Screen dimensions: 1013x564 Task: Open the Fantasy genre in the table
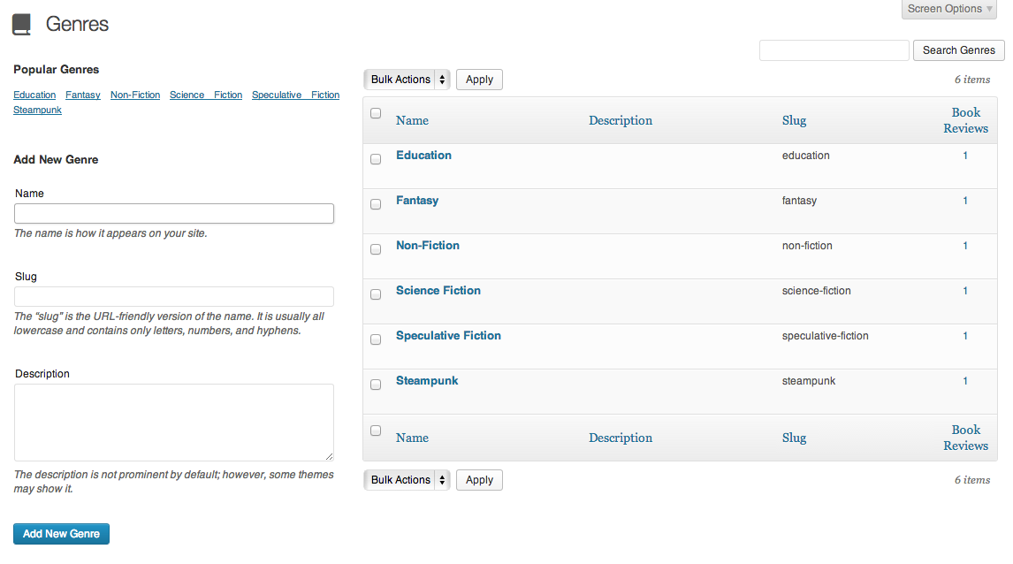tap(417, 201)
